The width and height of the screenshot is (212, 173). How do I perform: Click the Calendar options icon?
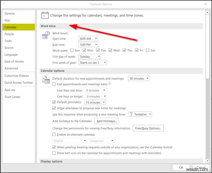click(x=46, y=79)
